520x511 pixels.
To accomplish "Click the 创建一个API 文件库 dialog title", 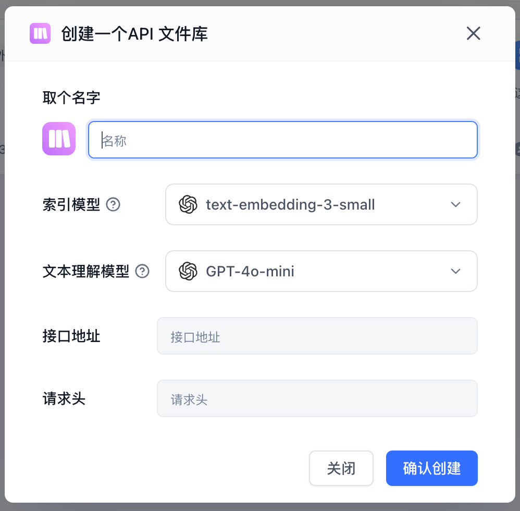I will (x=134, y=34).
